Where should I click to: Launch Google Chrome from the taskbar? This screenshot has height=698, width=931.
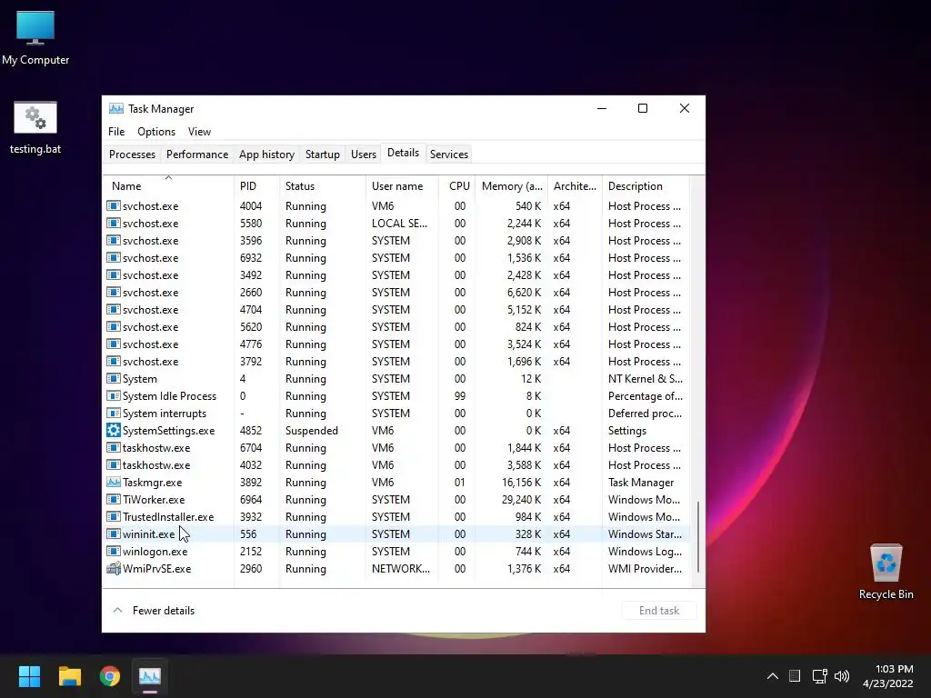tap(110, 676)
